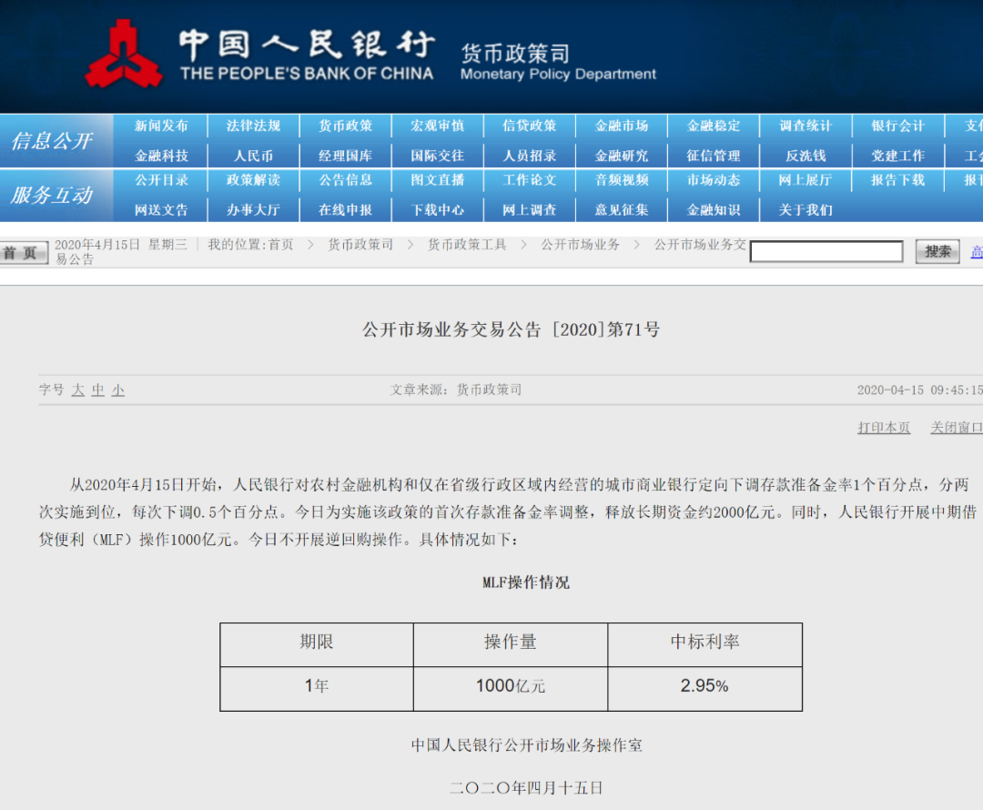Select 金融研究 in navigation

[x=622, y=156]
